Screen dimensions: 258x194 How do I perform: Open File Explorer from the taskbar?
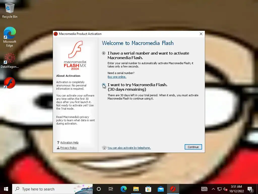pyautogui.click(x=136, y=189)
